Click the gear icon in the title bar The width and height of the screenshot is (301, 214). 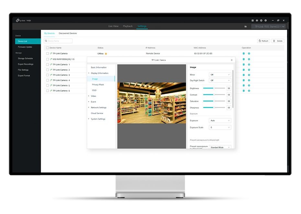261,20
